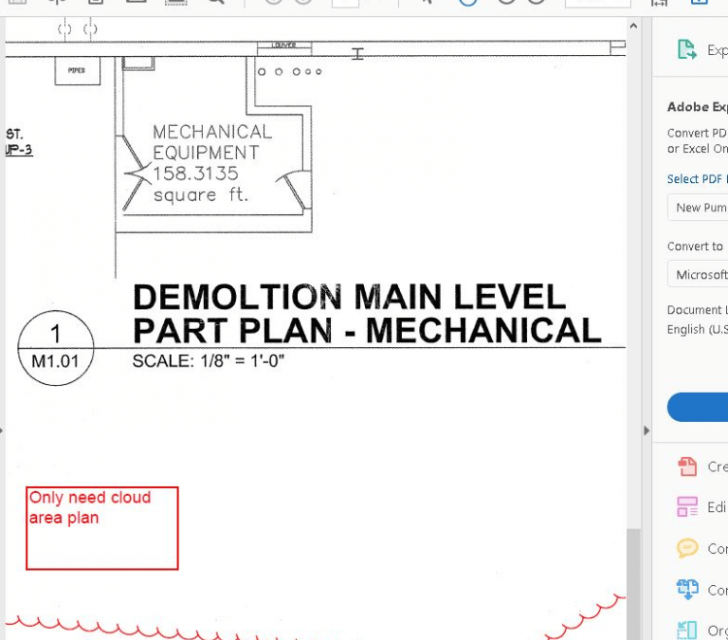Open the Combine Files tool icon
This screenshot has width=728, height=640.
tap(687, 589)
